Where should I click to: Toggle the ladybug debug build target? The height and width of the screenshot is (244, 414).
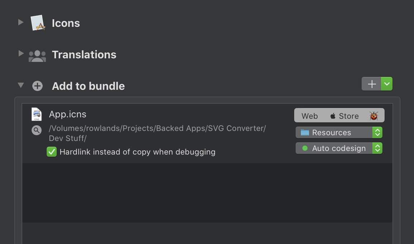click(x=373, y=116)
